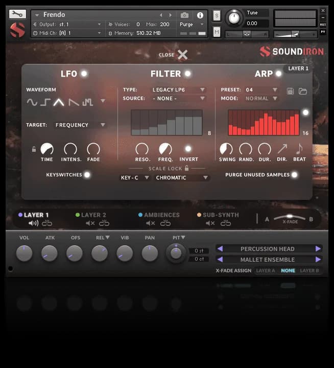Click the ARP beat note icon
This screenshot has height=368, width=334.
point(299,149)
